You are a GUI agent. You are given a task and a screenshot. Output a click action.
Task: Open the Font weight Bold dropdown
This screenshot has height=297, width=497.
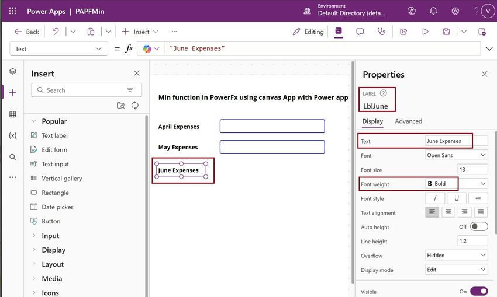(x=457, y=183)
